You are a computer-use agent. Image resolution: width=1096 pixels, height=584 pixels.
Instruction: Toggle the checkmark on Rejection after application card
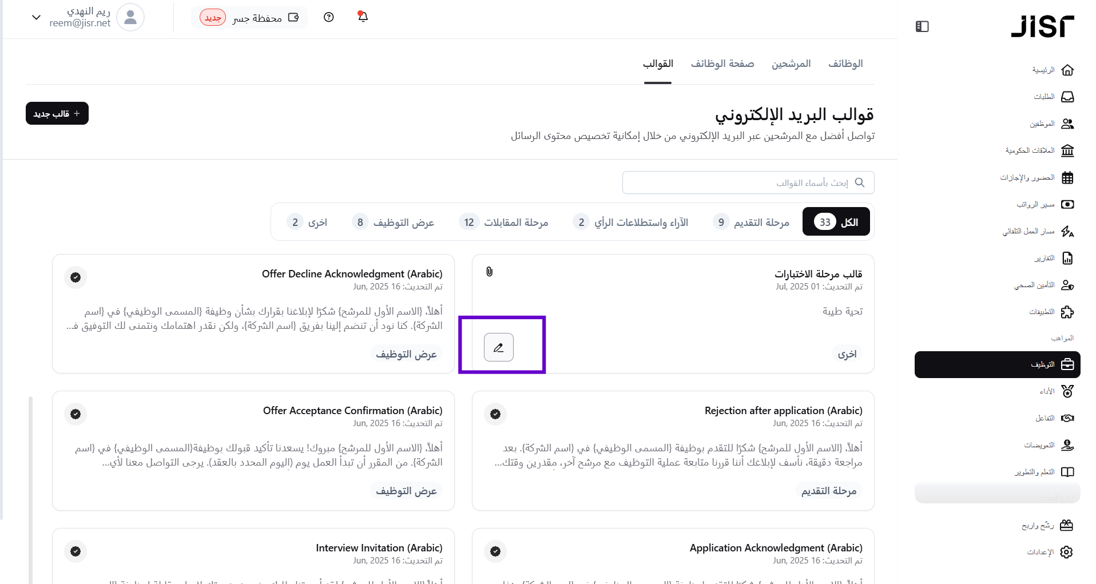[x=495, y=414]
